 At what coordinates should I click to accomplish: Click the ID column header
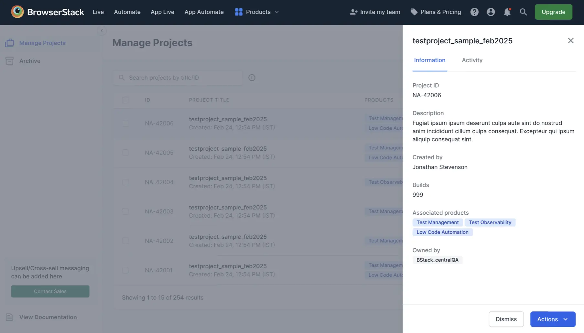pyautogui.click(x=147, y=100)
